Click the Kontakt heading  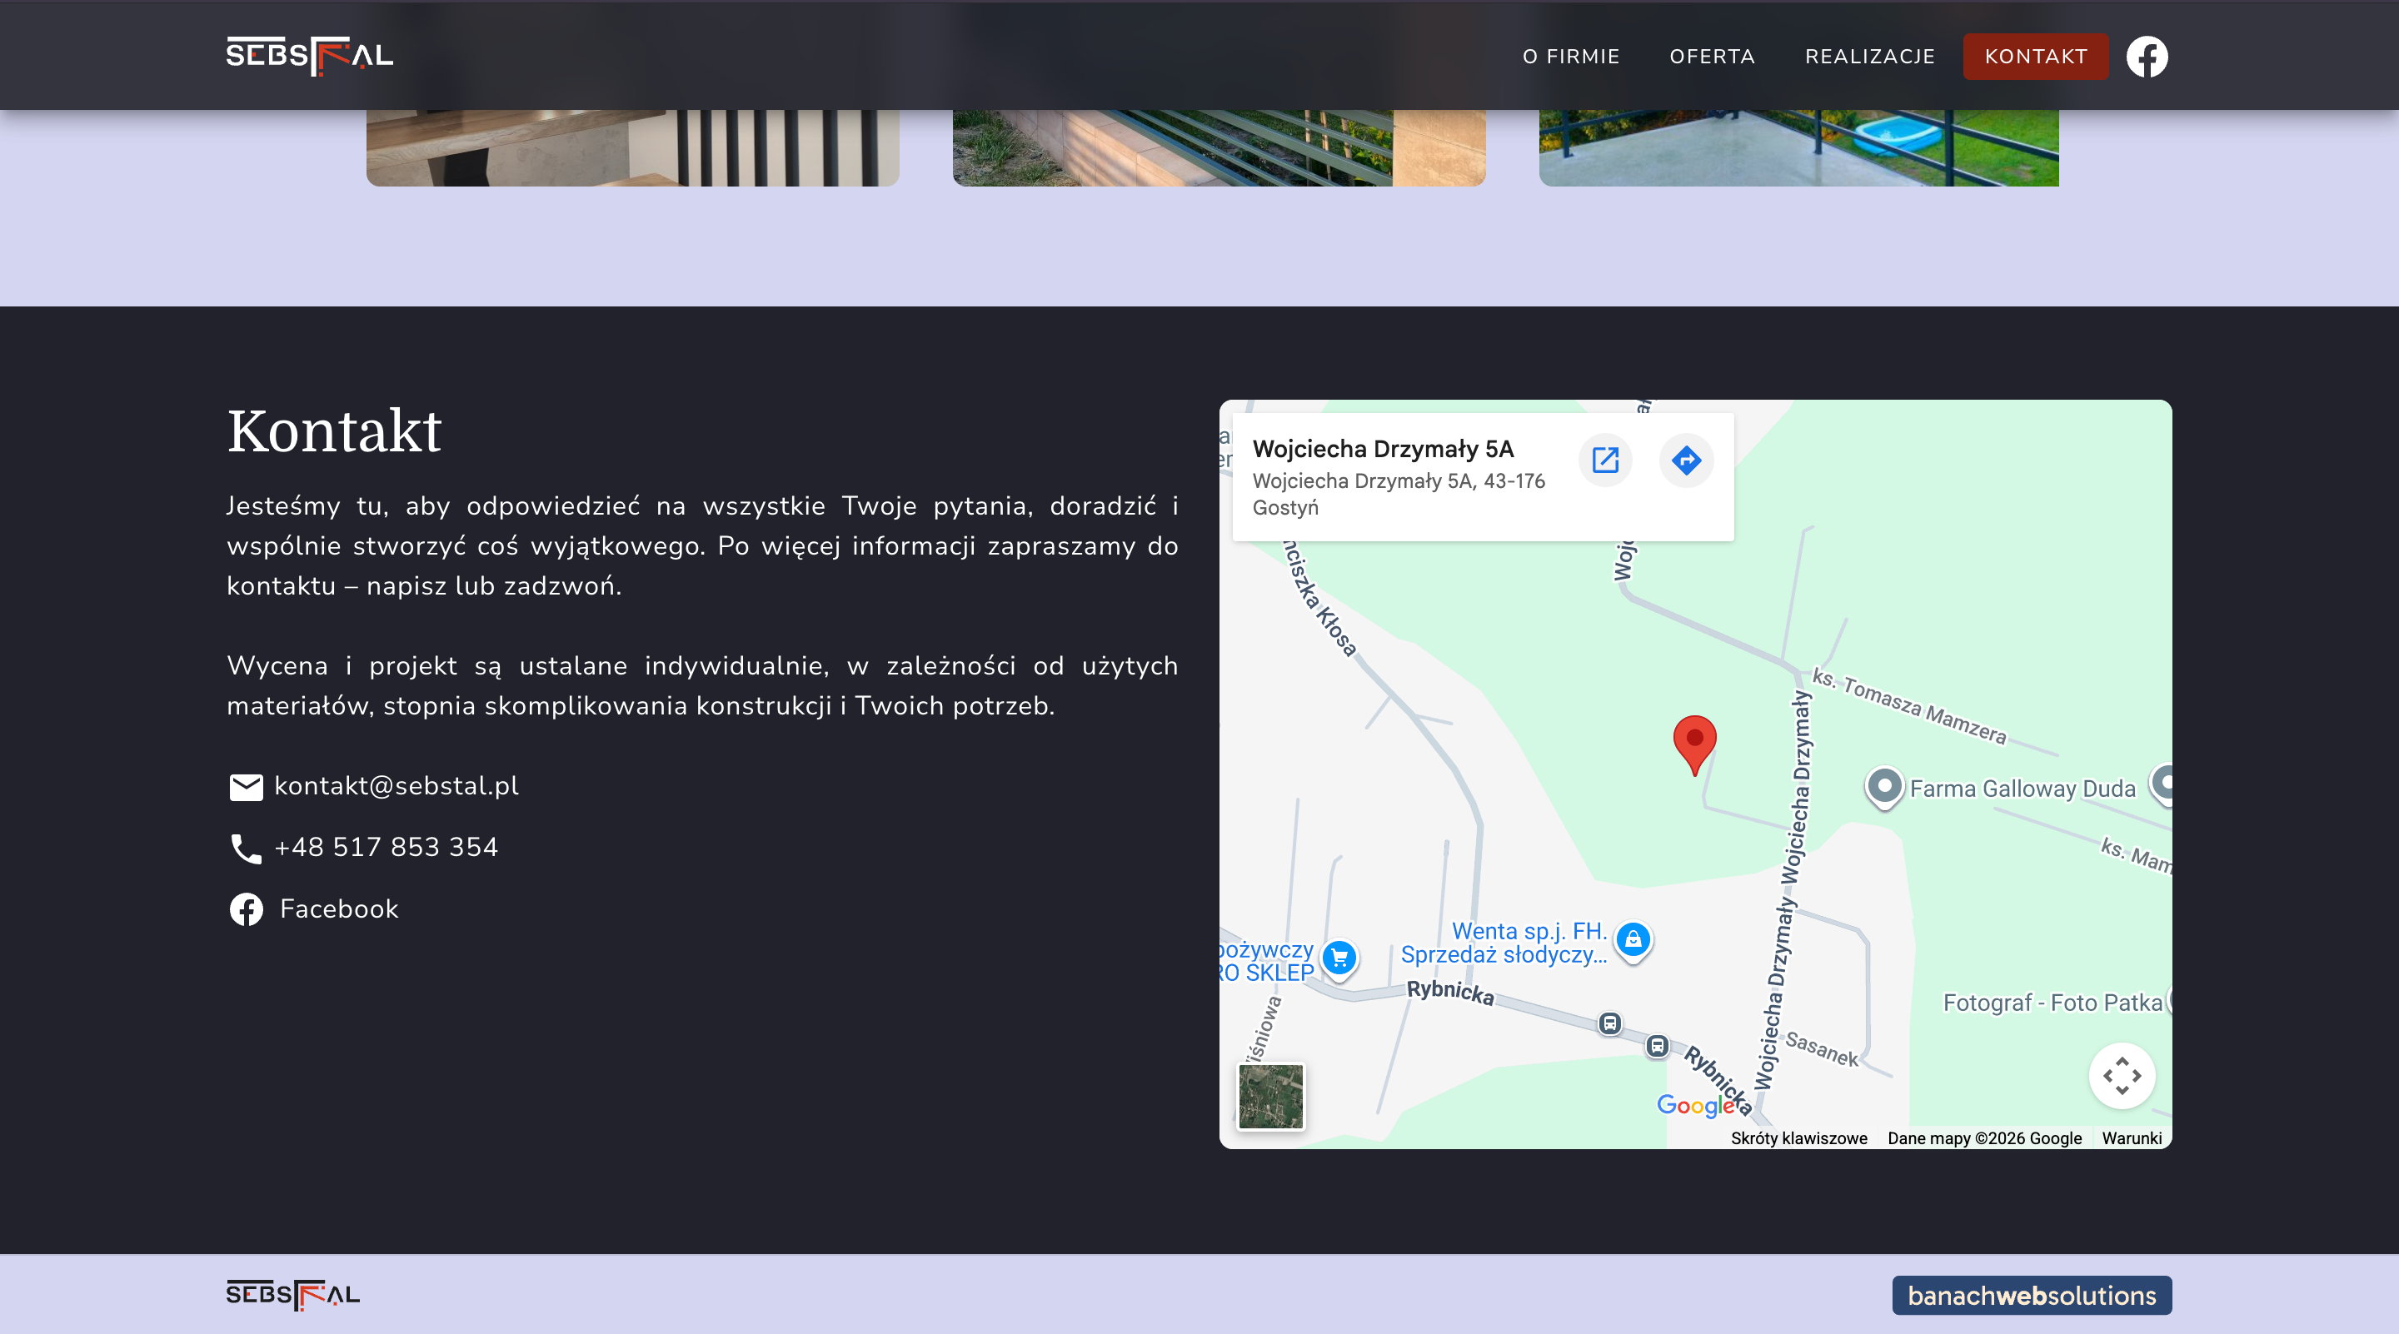point(334,432)
